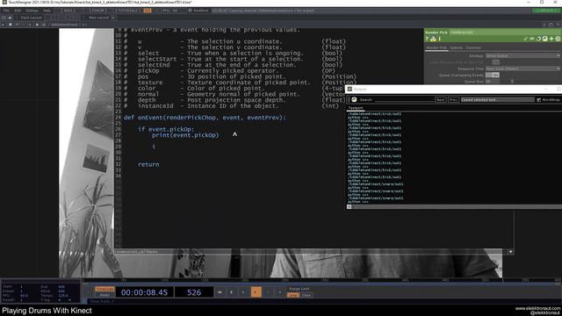Image resolution: width=562 pixels, height=316 pixels.
Task: Click the frame number 526 field
Action: 194,292
